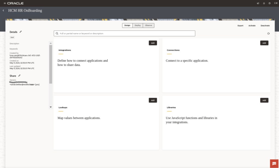Open the notifications bell

[x=264, y=3]
